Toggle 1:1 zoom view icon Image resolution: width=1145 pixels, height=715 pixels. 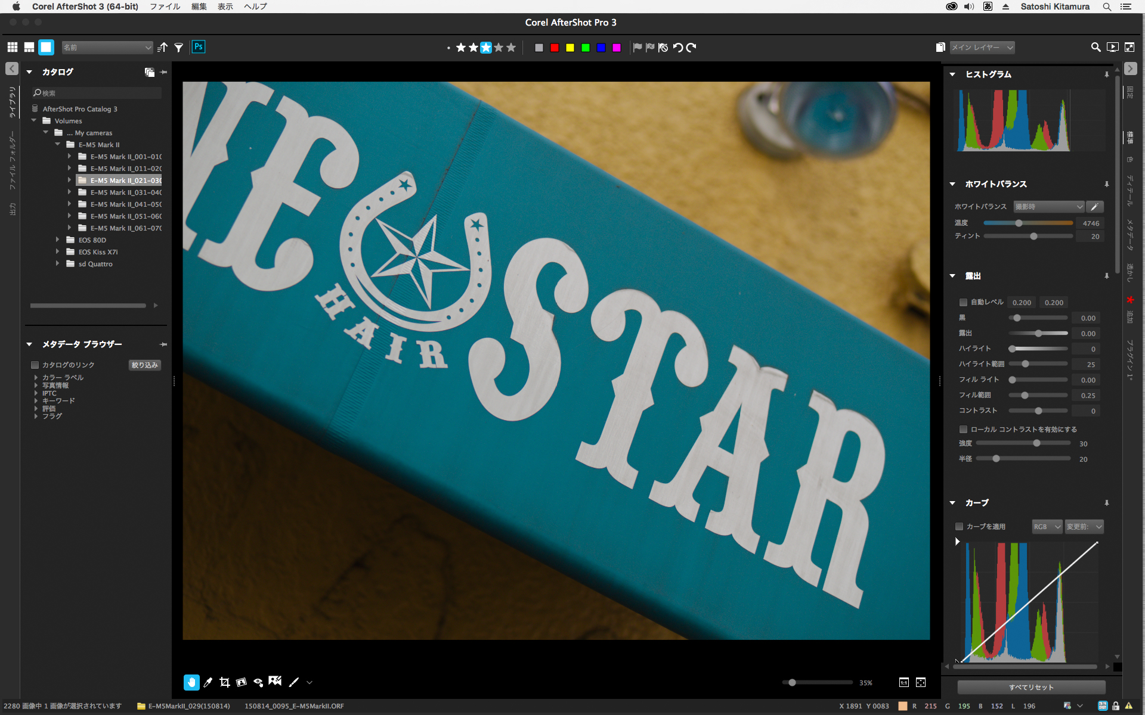[904, 683]
